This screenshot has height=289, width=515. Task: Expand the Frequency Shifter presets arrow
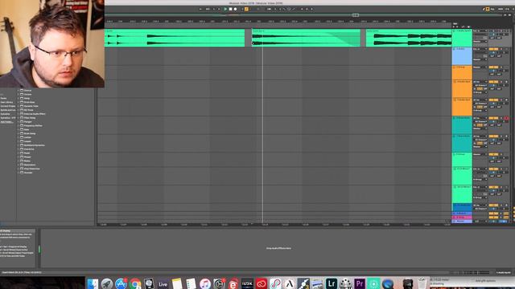[x=19, y=126]
